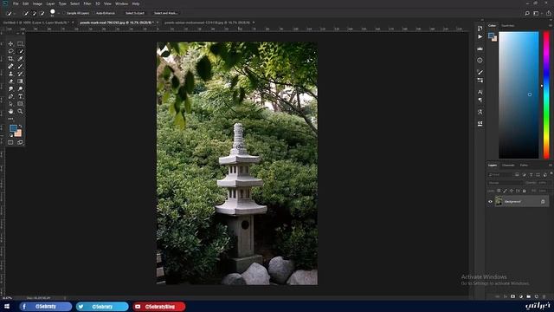554x312 pixels.
Task: Select the Eyedropper tool
Action: [x=20, y=59]
